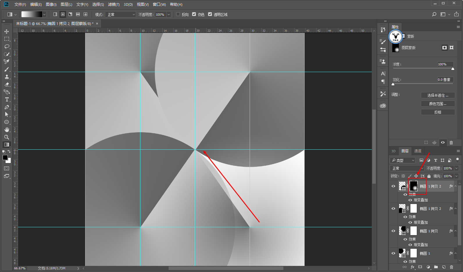
Task: Click the foreground color swatch
Action: click(x=5, y=158)
